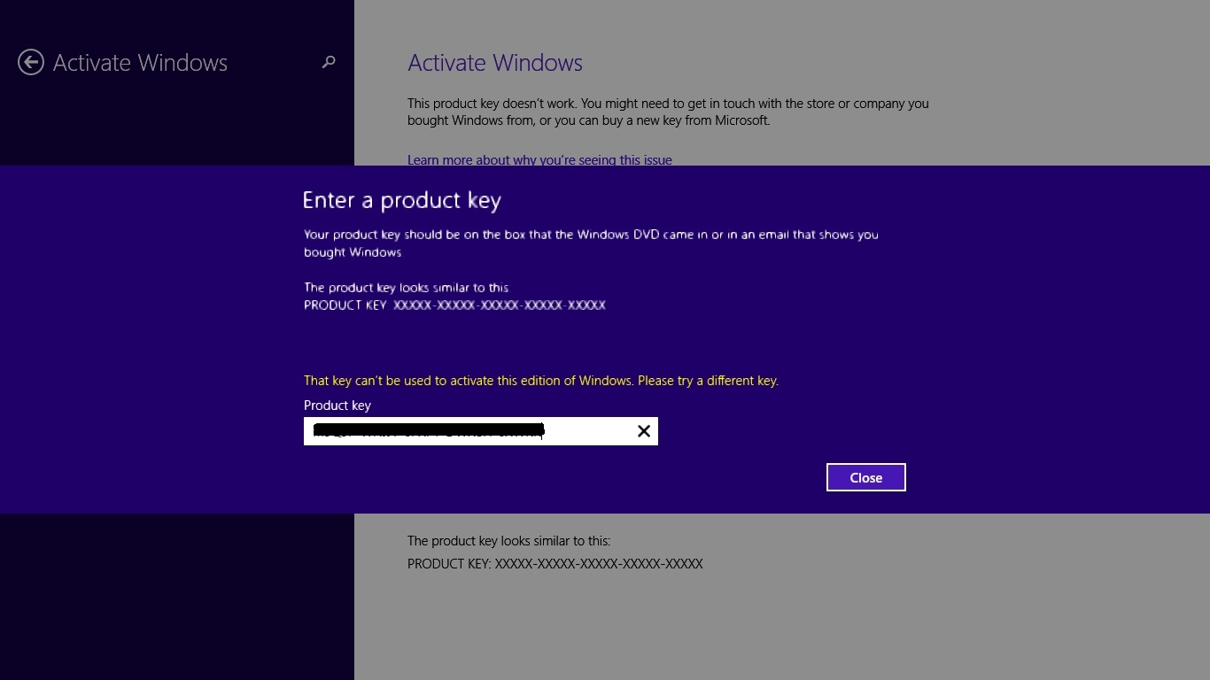Screen dimensions: 1210x680
Task: Click "Your product key should be on the box" text
Action: click(x=591, y=243)
